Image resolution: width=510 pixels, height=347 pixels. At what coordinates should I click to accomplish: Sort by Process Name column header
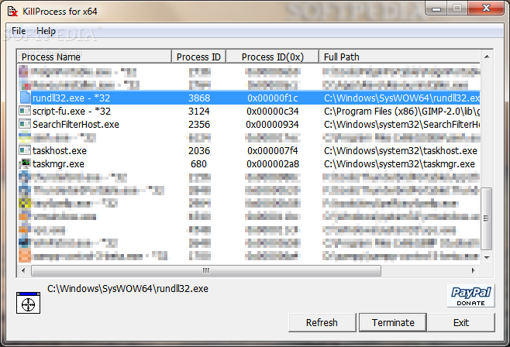(x=94, y=57)
